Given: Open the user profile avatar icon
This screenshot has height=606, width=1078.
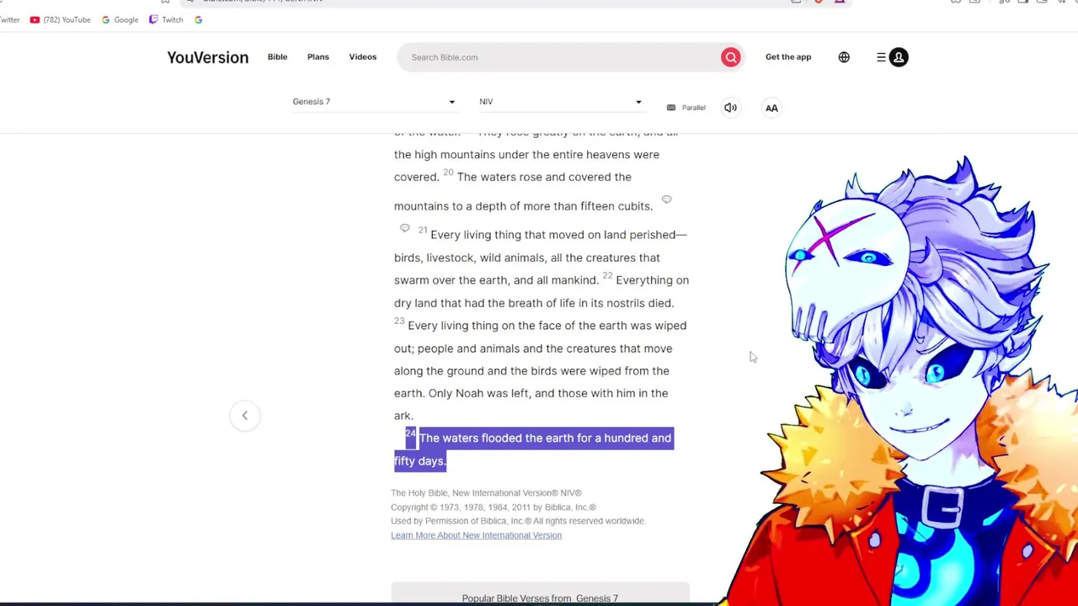Looking at the screenshot, I should tap(899, 57).
